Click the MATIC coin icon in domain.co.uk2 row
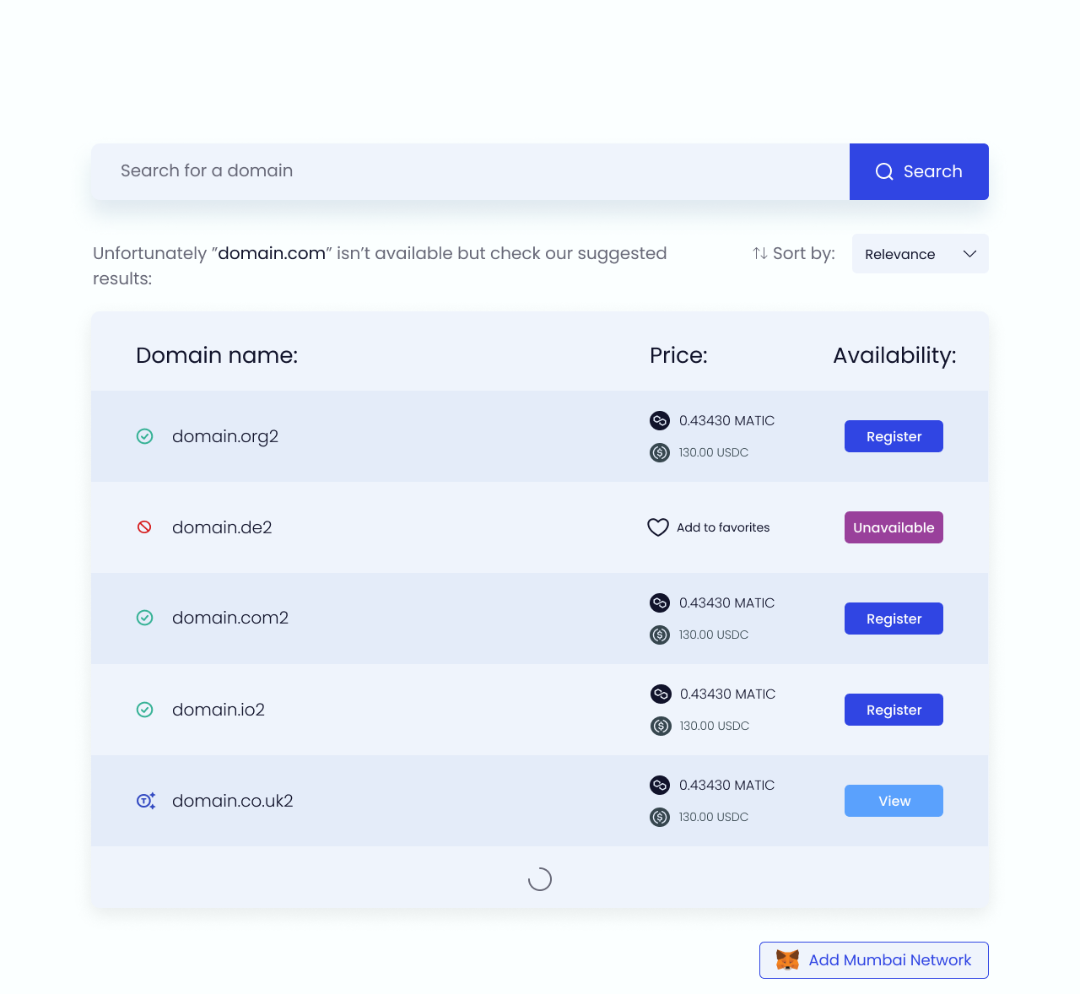Screen dimensions: 1080x994 click(660, 785)
